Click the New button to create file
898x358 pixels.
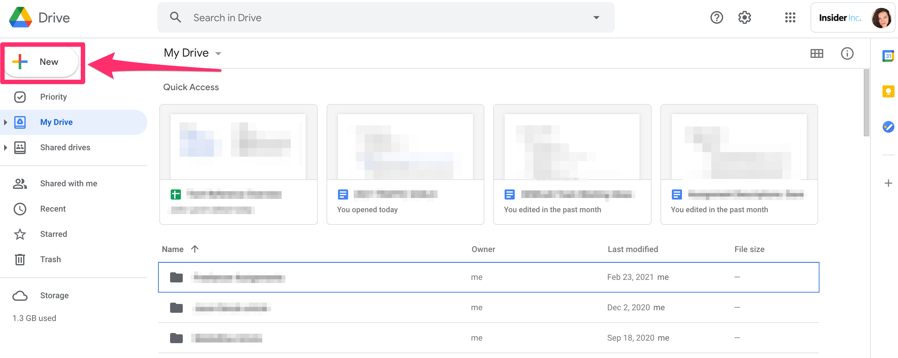43,62
